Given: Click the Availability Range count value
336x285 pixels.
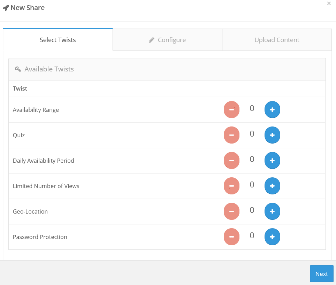Looking at the screenshot, I should pyautogui.click(x=252, y=108).
